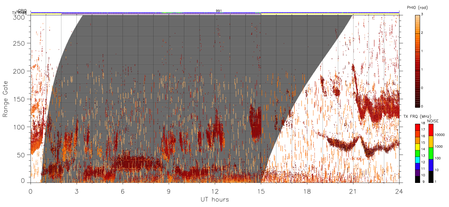Click the "NOISE" legend title

click(x=433, y=121)
